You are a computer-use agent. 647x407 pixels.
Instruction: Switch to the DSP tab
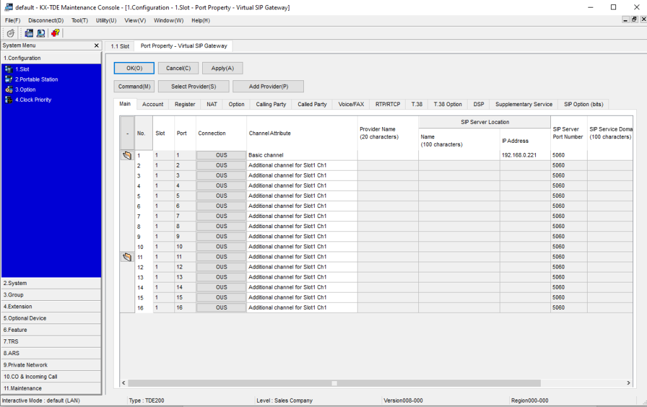click(x=479, y=104)
